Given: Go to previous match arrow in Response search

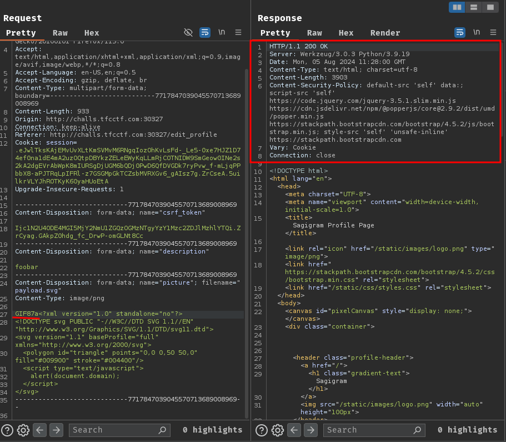Looking at the screenshot, I should (294, 430).
